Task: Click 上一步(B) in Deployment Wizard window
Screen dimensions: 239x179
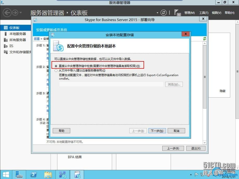Action: tap(173, 148)
